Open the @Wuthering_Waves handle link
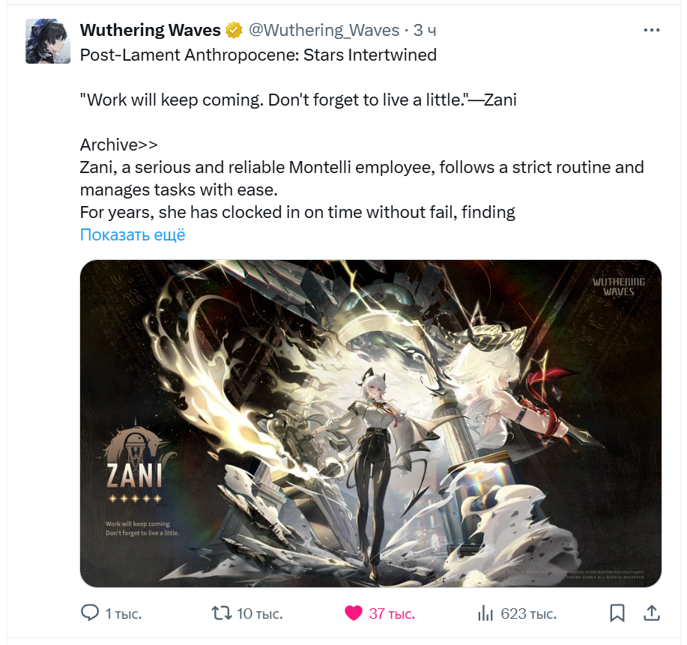The image size is (687, 645). point(324,30)
